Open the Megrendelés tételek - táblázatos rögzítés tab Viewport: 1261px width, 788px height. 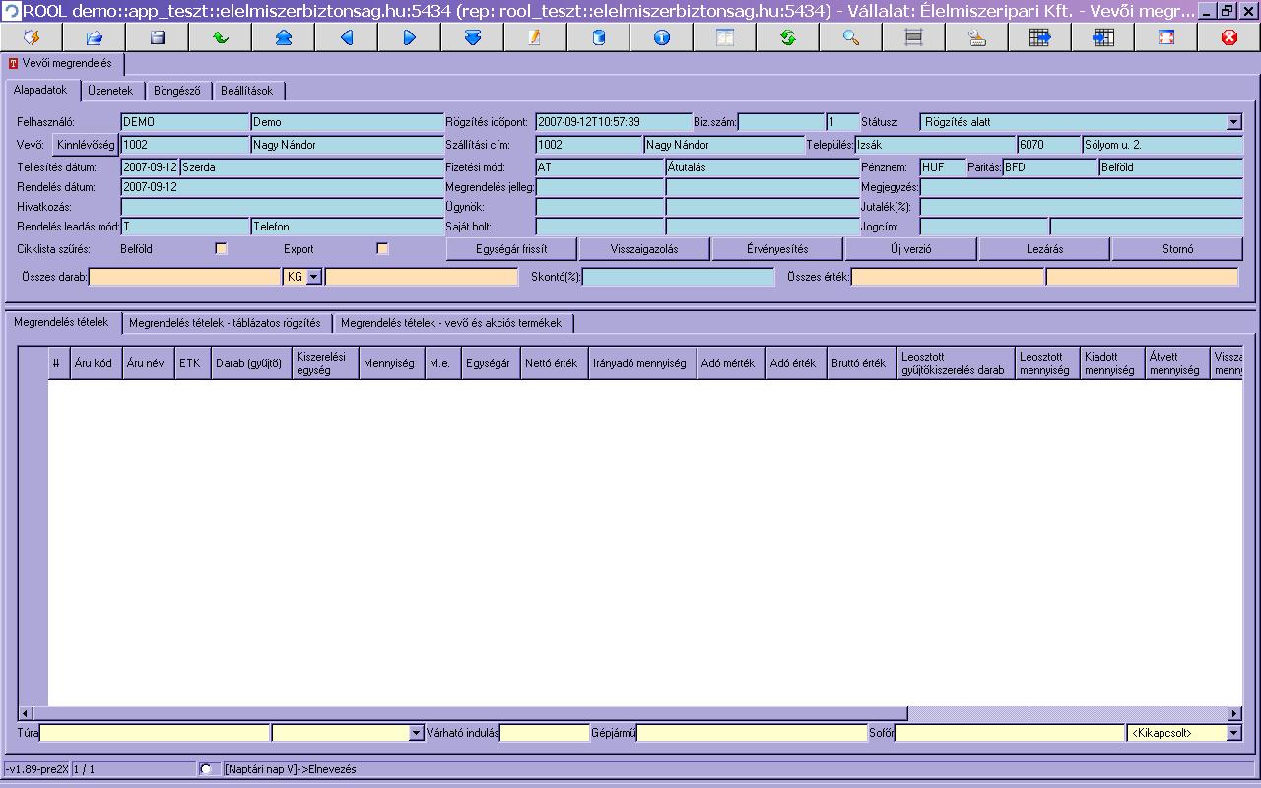[225, 323]
